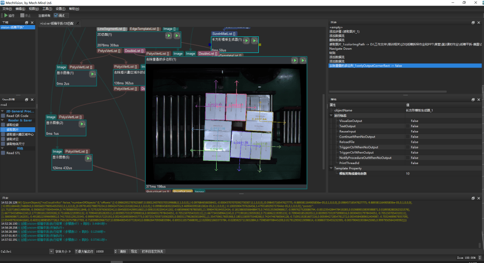Click the 清除 clear log button
Screen dimensions: 484x263
click(x=123, y=251)
